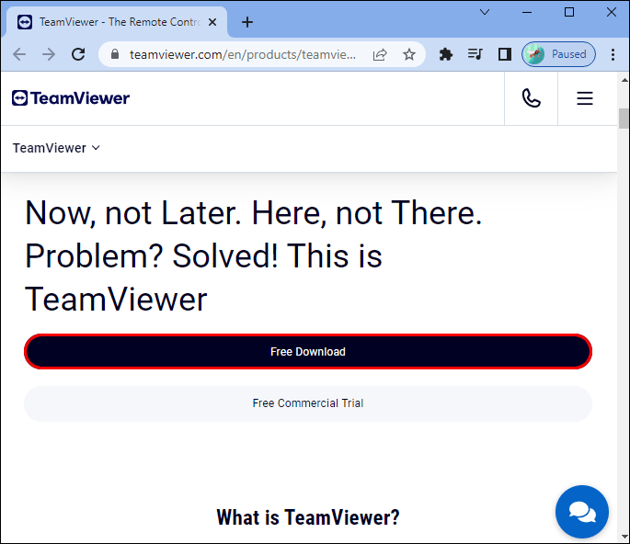This screenshot has height=544, width=630.
Task: Open a new browser tab
Action: coord(247,22)
